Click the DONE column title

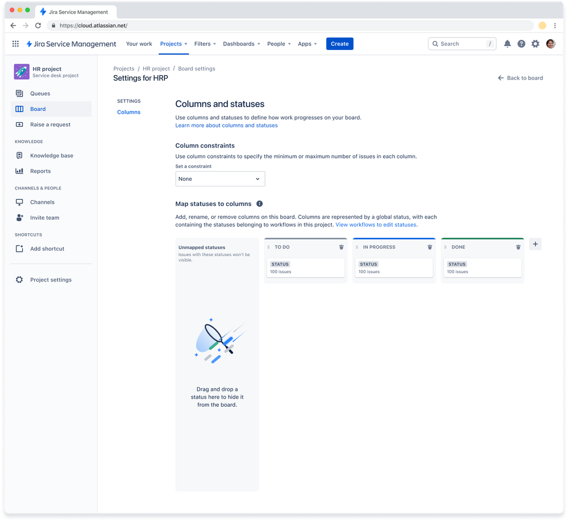458,247
